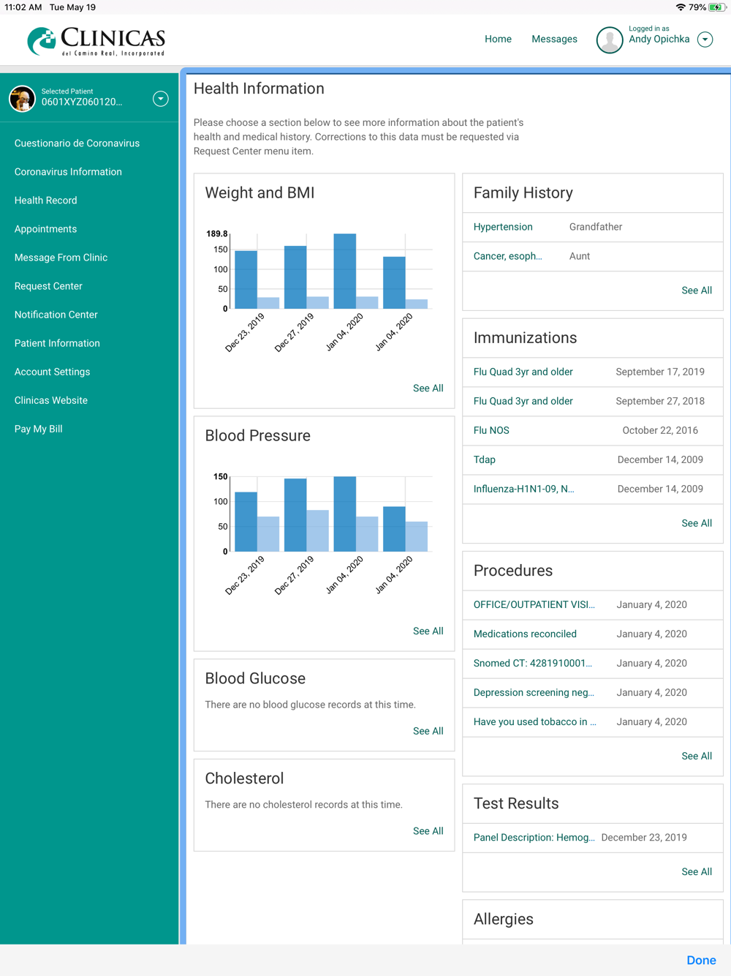Open Medications reconciled procedure

tap(525, 634)
